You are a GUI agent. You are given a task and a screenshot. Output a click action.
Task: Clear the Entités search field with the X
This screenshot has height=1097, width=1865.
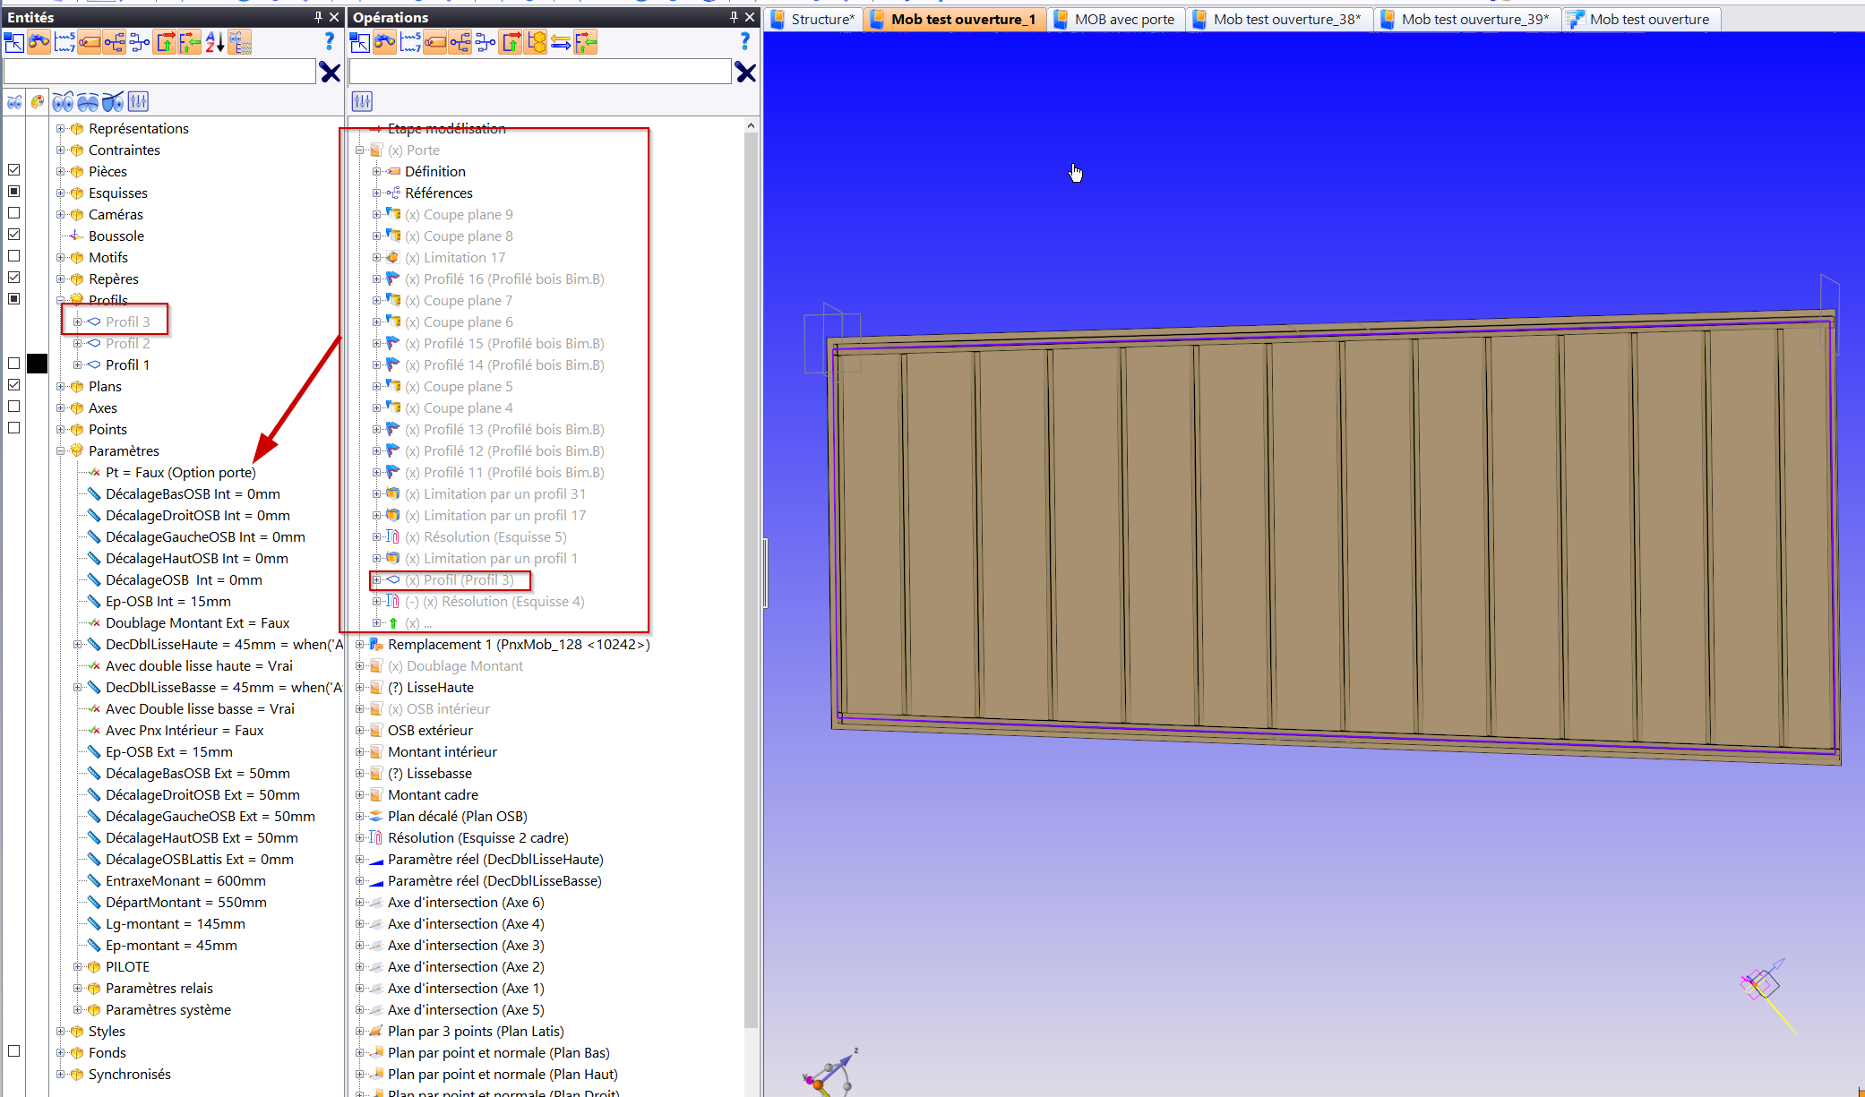330,73
